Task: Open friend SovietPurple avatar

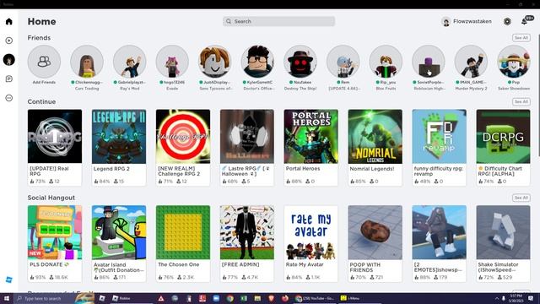Action: point(429,62)
